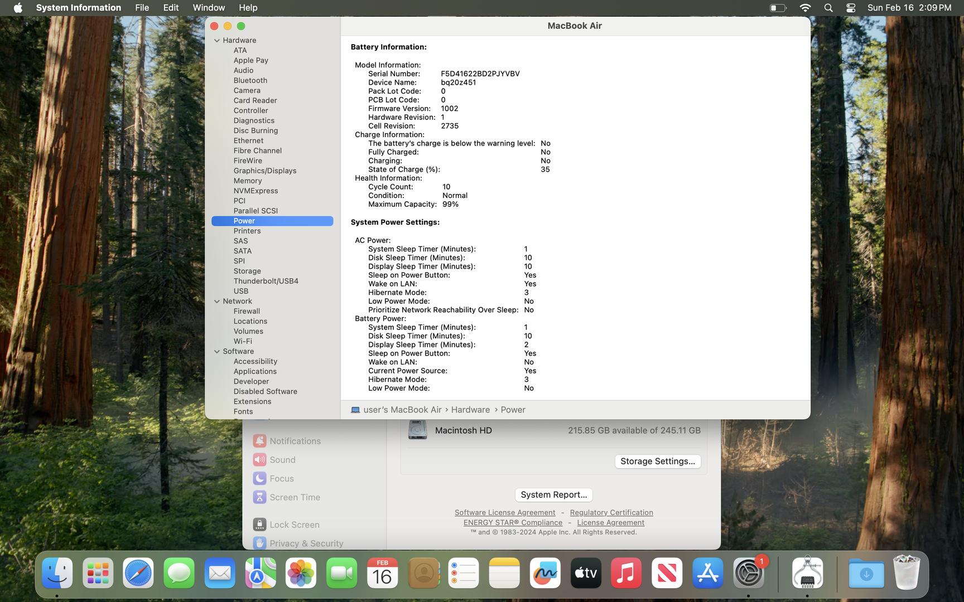Collapse the Network tree section

(x=217, y=301)
